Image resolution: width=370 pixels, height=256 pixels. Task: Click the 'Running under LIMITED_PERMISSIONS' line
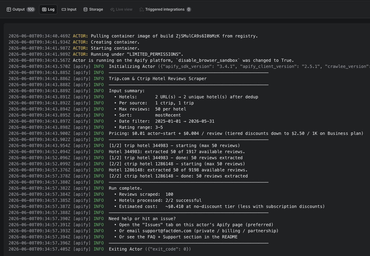click(96, 54)
